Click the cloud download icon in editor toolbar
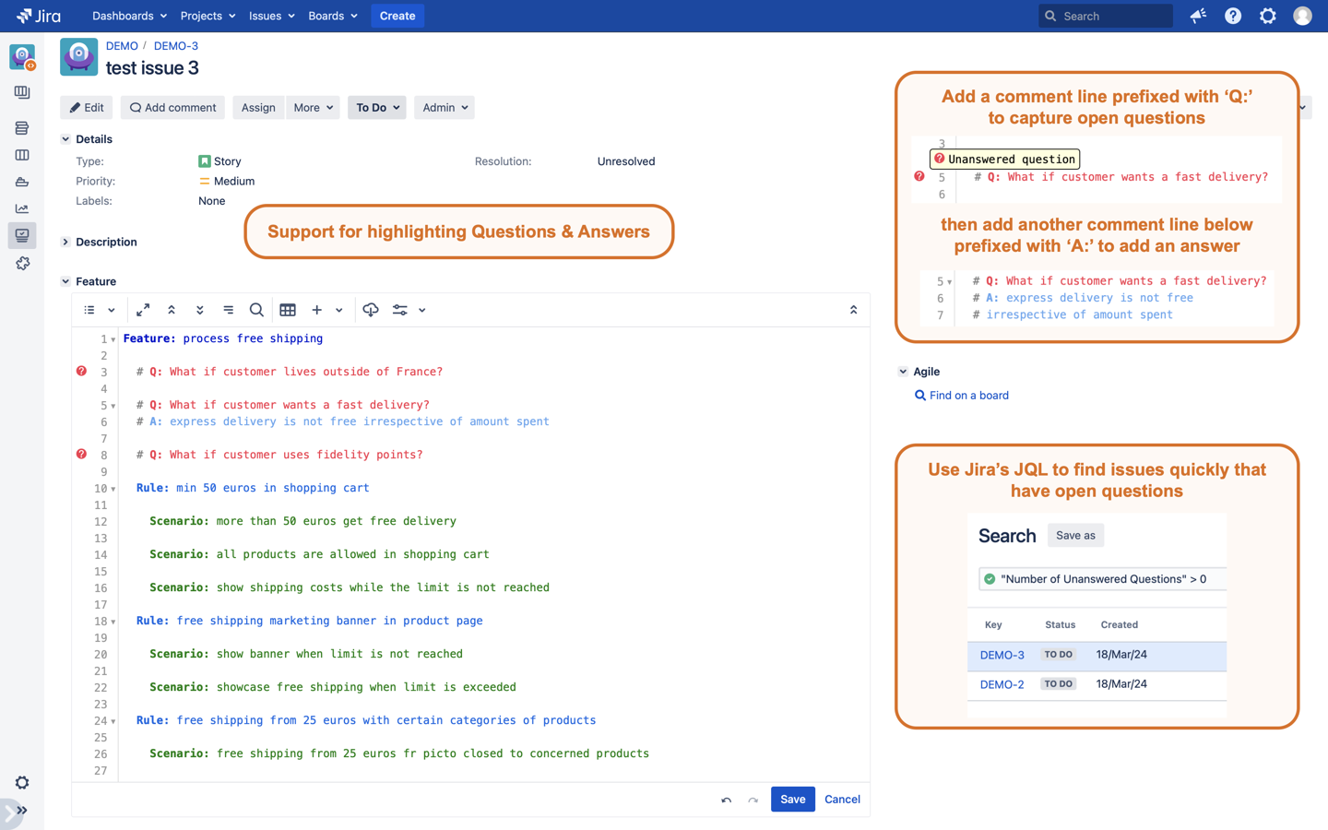Screen dimensions: 1328x830 pos(371,310)
